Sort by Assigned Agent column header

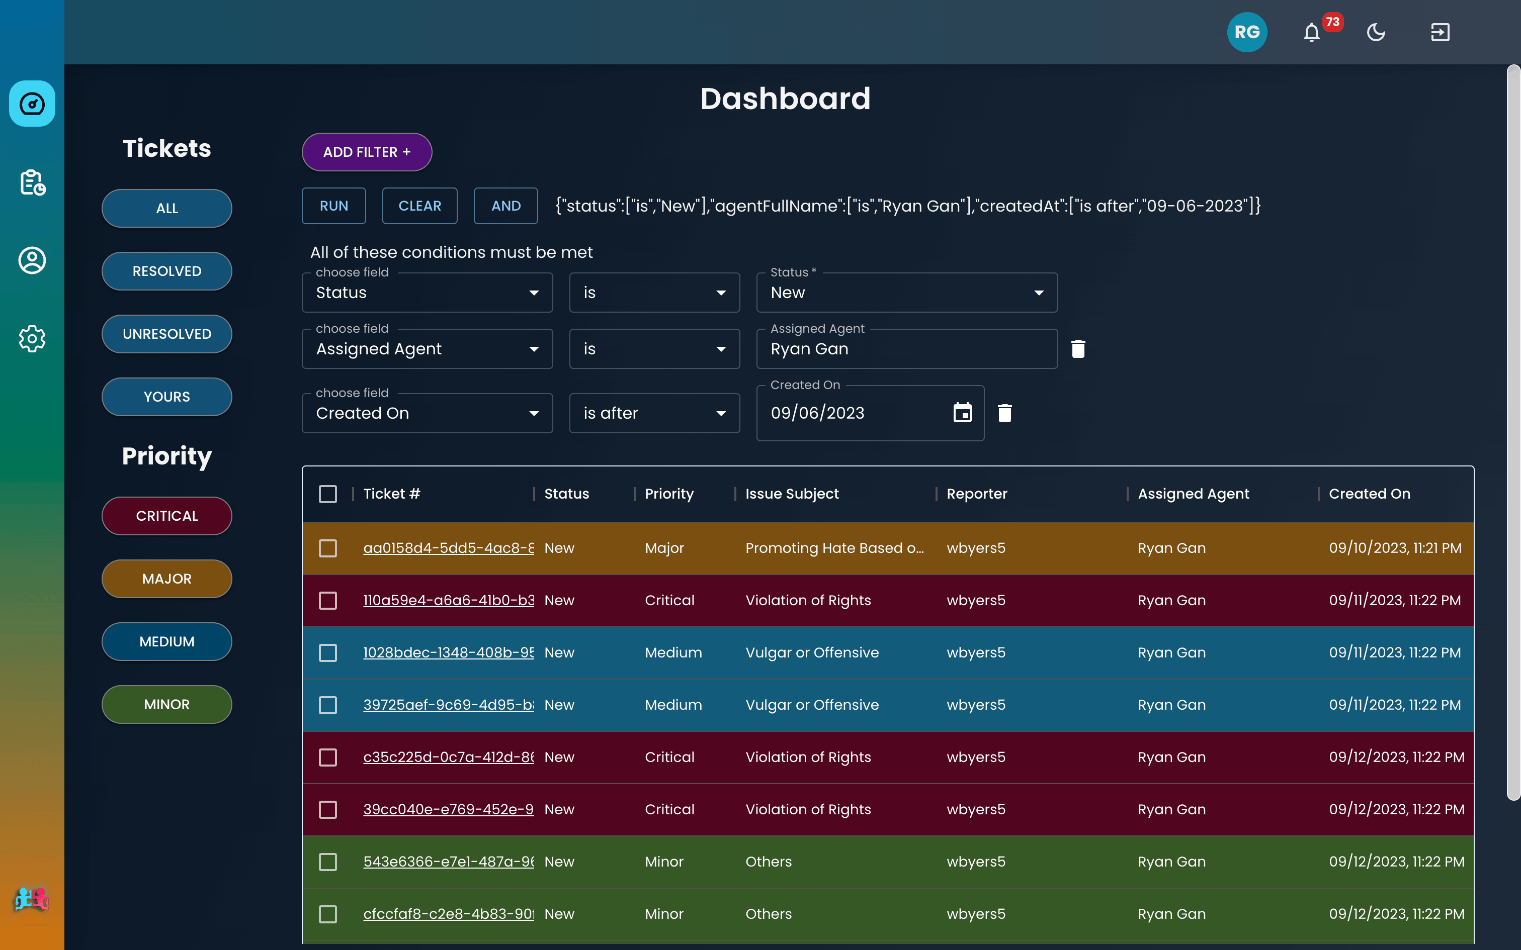[1193, 494]
